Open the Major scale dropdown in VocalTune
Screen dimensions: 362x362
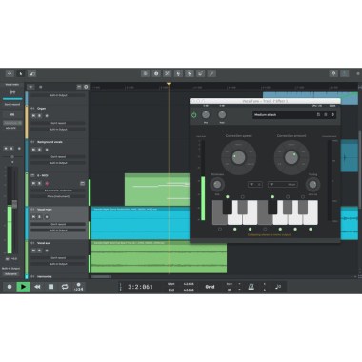[283, 184]
